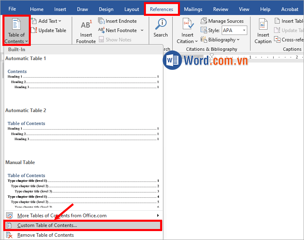
Task: Switch to the View tab
Action: pyautogui.click(x=244, y=9)
